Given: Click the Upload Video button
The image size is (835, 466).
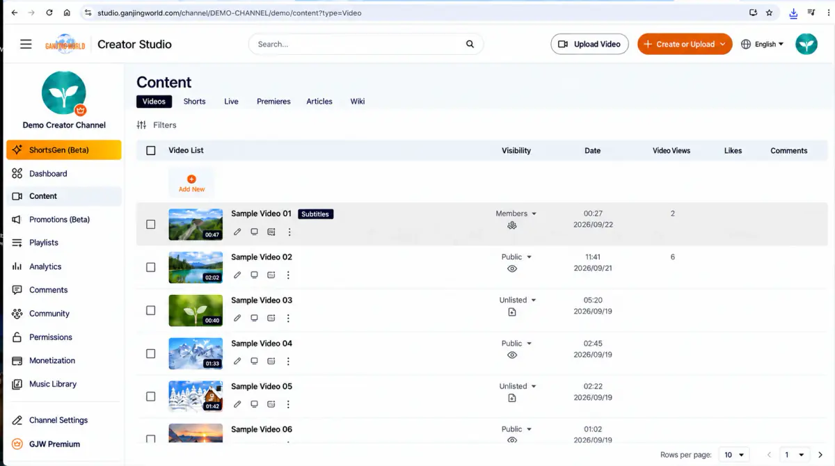Looking at the screenshot, I should pos(590,44).
